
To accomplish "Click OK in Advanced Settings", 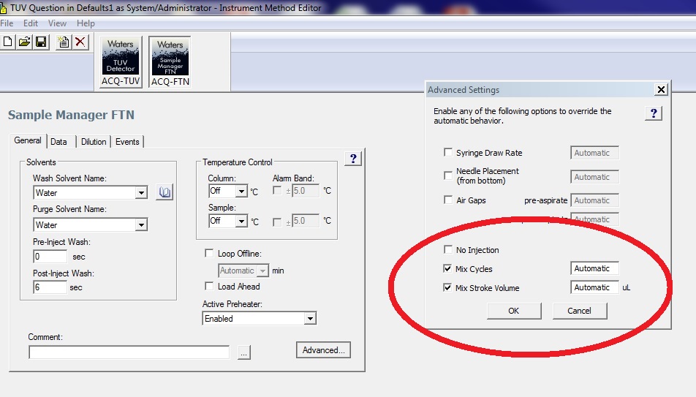I will (x=514, y=311).
